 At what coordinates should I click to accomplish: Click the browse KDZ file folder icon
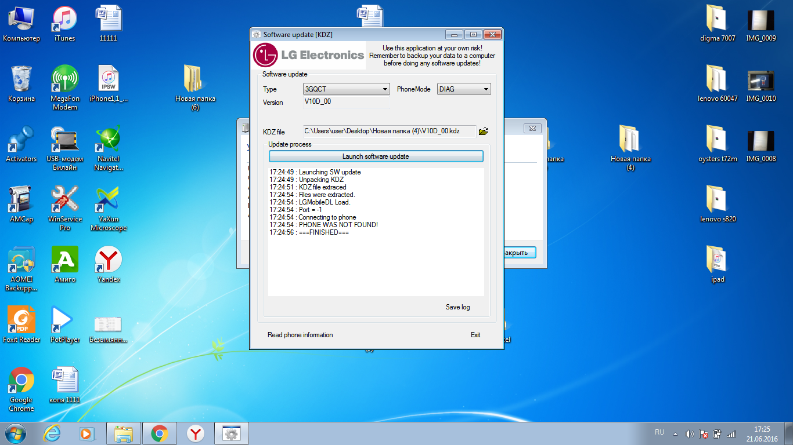pos(483,132)
